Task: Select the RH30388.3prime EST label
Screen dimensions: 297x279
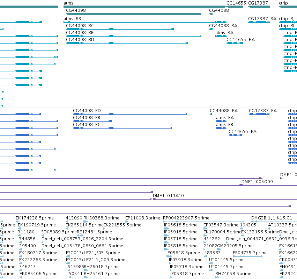Action: (x=101, y=218)
